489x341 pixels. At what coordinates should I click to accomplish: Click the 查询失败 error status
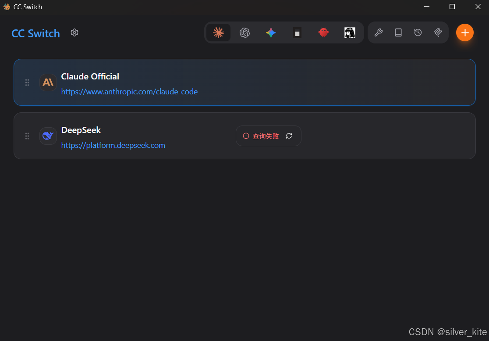(266, 136)
